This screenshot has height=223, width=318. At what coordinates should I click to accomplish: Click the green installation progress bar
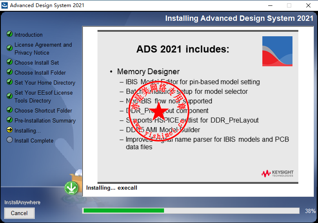pyautogui.click(x=124, y=210)
